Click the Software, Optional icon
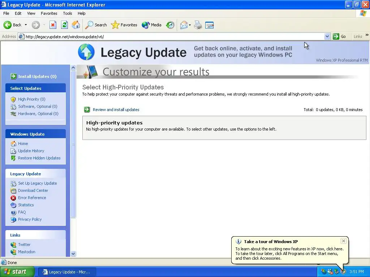The width and height of the screenshot is (370, 277). tap(13, 106)
